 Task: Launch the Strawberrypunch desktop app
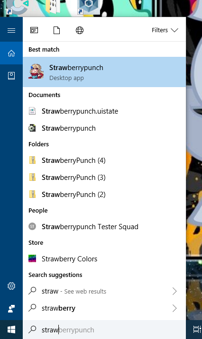104,72
